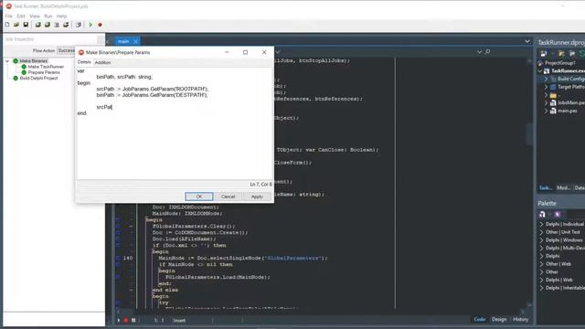The width and height of the screenshot is (585, 329).
Task: Click first icon in Delphi Projects panel toolbar
Action: [544, 54]
